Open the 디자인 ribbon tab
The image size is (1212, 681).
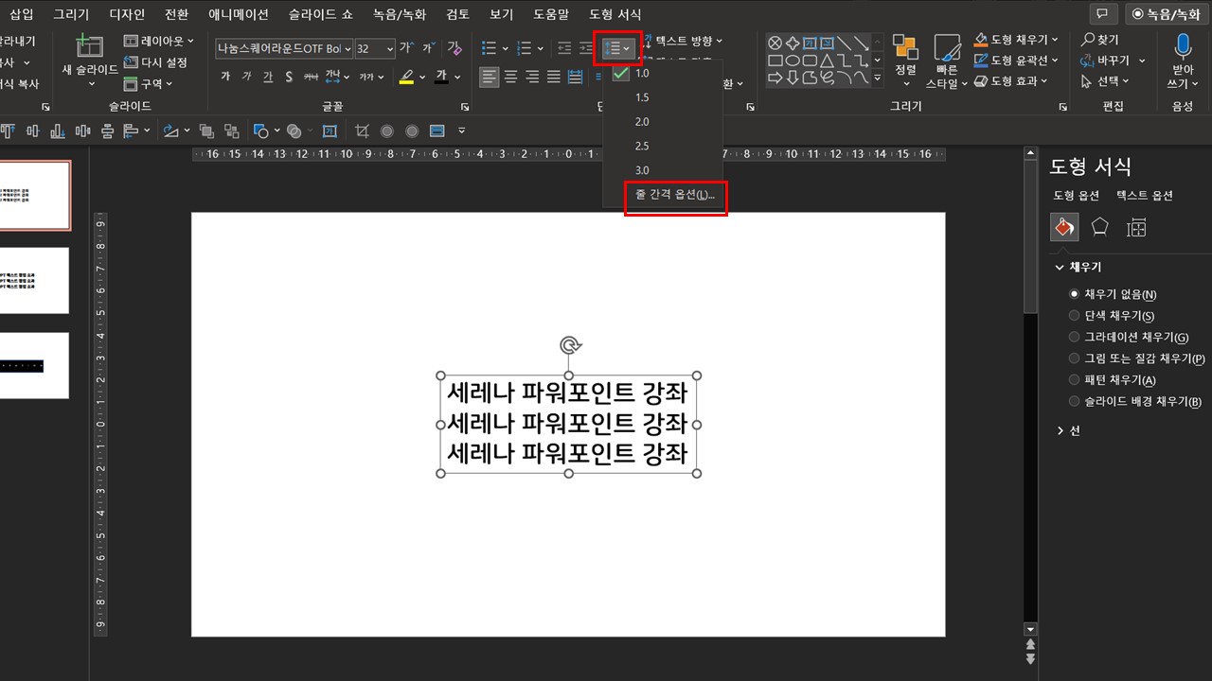(127, 14)
